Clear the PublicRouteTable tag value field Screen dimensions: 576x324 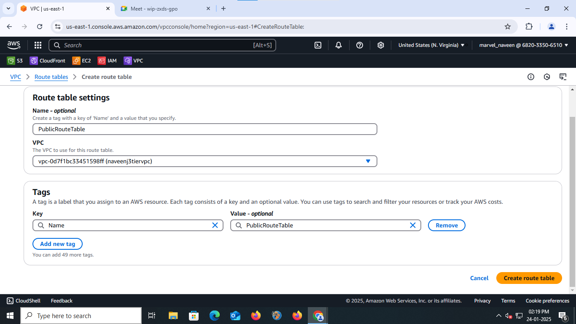413,225
